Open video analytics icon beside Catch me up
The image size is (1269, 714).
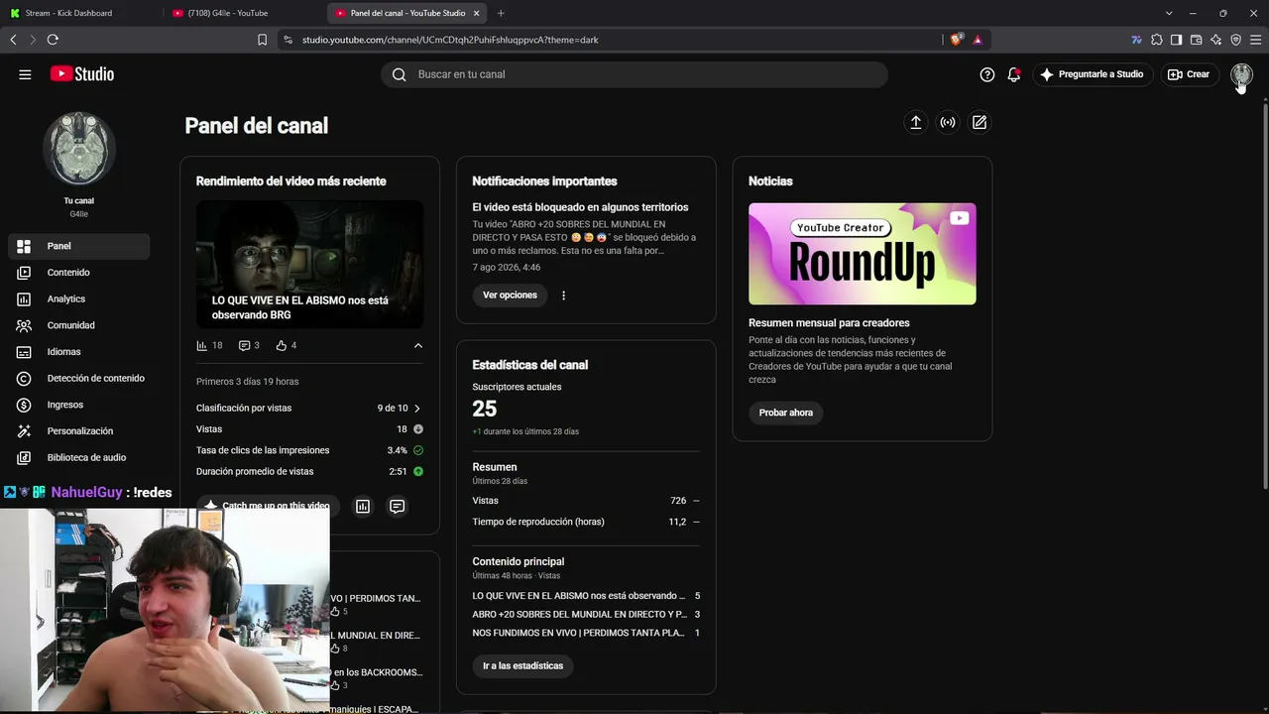click(363, 507)
